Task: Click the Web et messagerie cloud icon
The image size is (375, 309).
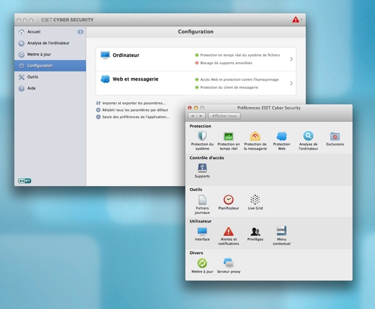Action: pos(105,79)
